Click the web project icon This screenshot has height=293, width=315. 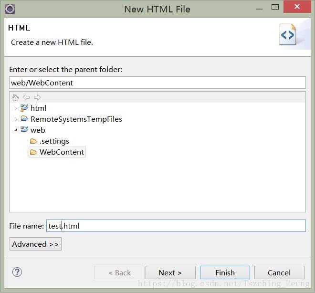[24, 129]
